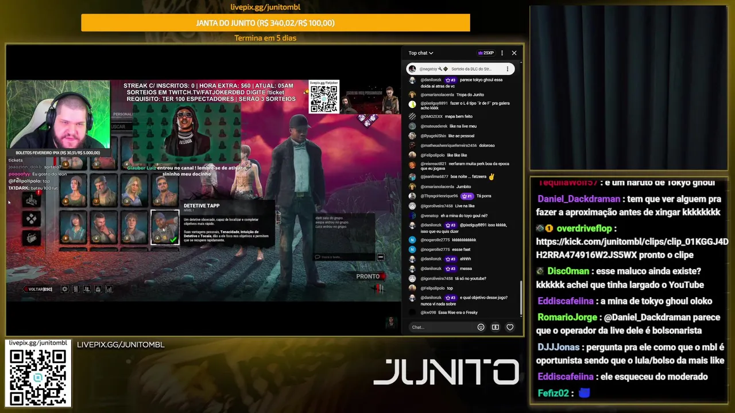Click the #1 member badge beside ThyagoHenrique96

point(467,196)
